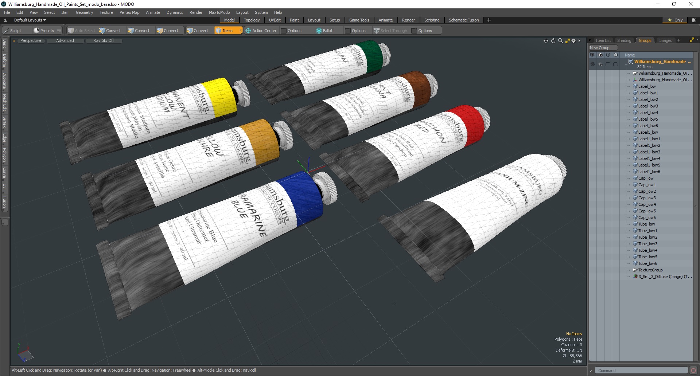This screenshot has height=376, width=700.
Task: Toggle Options box after Action Center
Action: (x=284, y=31)
